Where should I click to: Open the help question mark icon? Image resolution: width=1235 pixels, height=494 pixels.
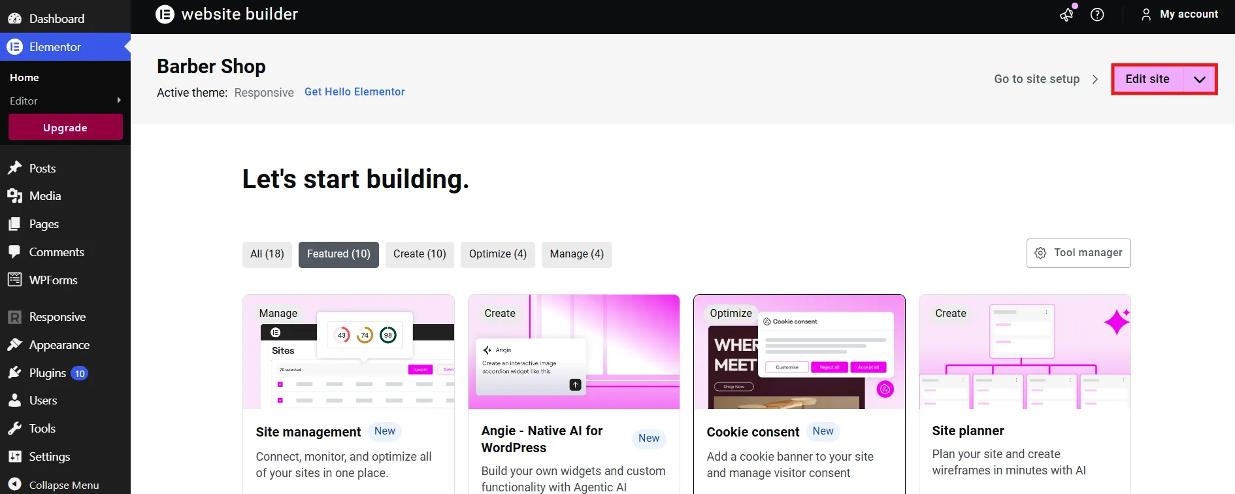click(1097, 14)
